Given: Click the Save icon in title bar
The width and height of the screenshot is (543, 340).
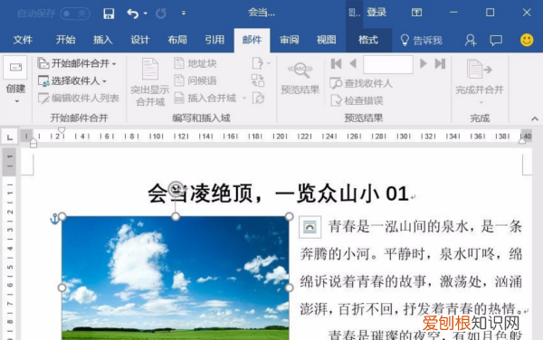Looking at the screenshot, I should [x=109, y=14].
